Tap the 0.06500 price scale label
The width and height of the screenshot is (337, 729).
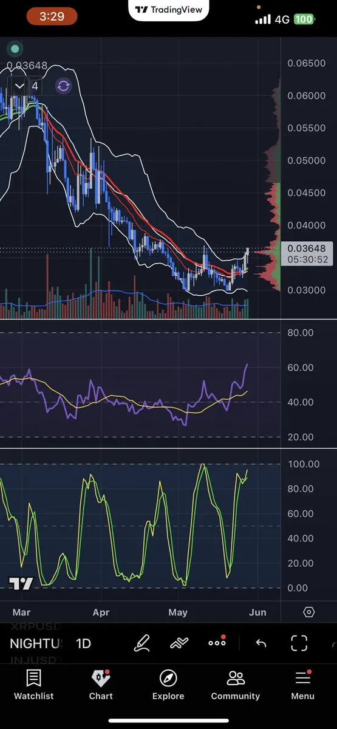coord(306,63)
